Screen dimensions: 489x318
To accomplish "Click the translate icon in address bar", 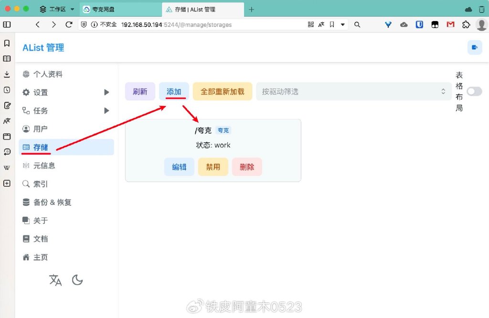I will click(321, 24).
